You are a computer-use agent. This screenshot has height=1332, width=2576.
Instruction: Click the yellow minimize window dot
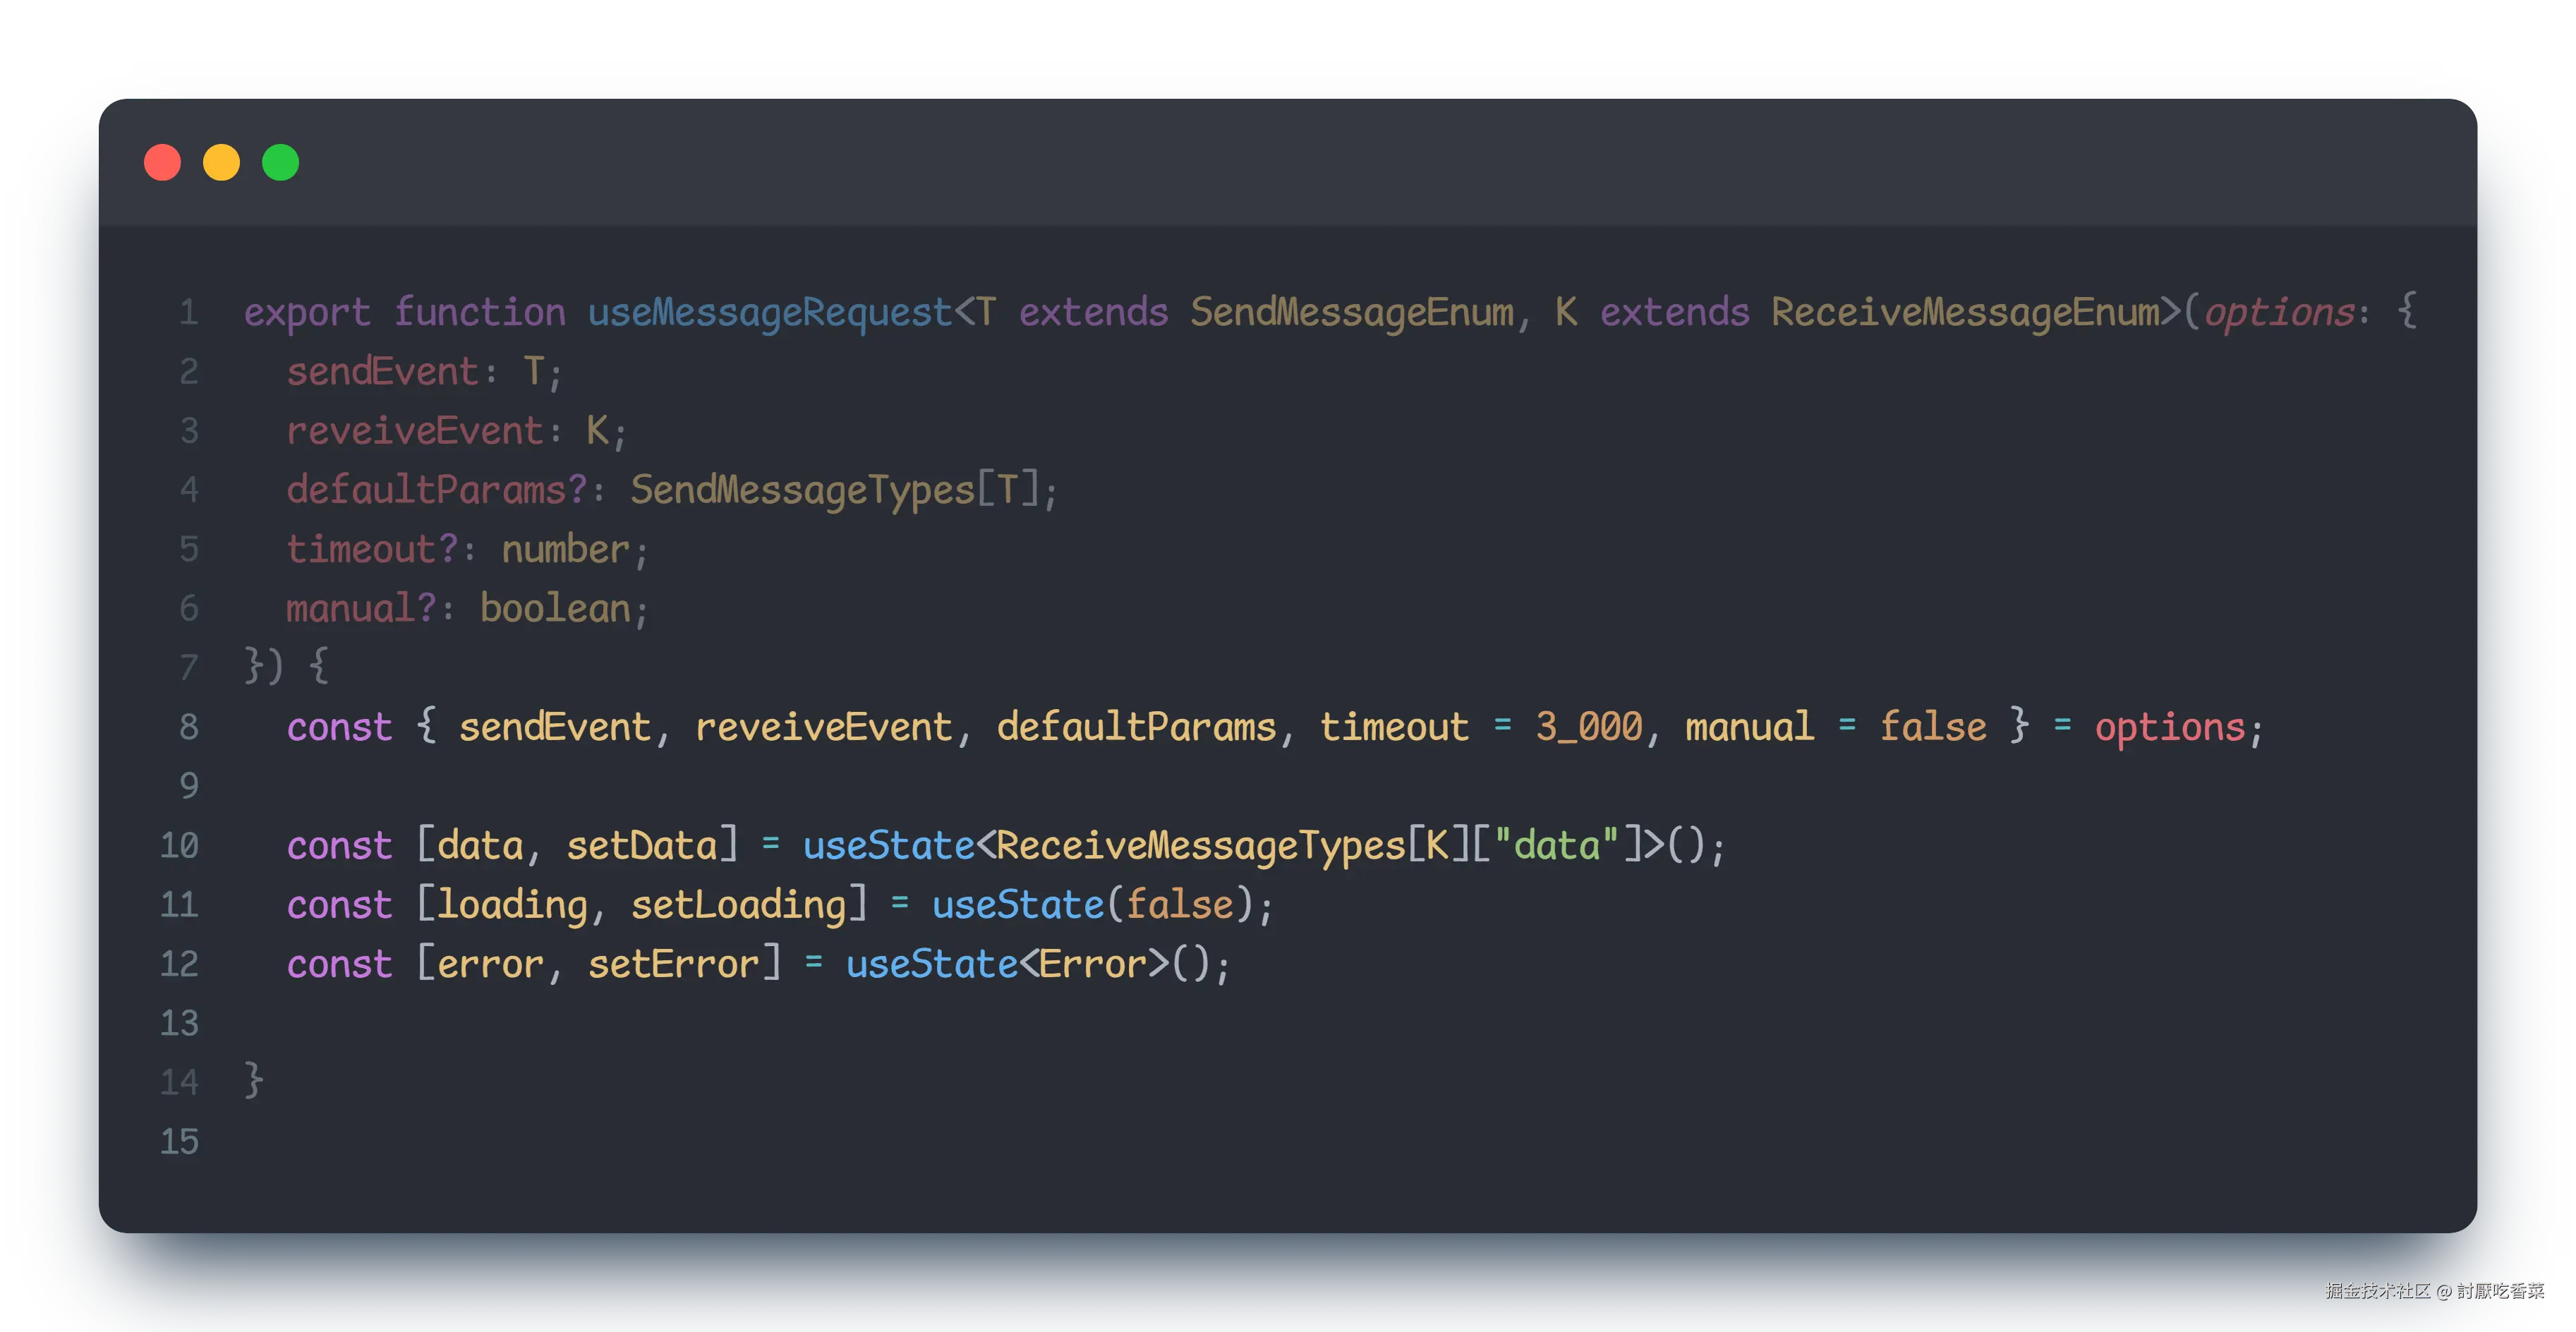(x=221, y=162)
